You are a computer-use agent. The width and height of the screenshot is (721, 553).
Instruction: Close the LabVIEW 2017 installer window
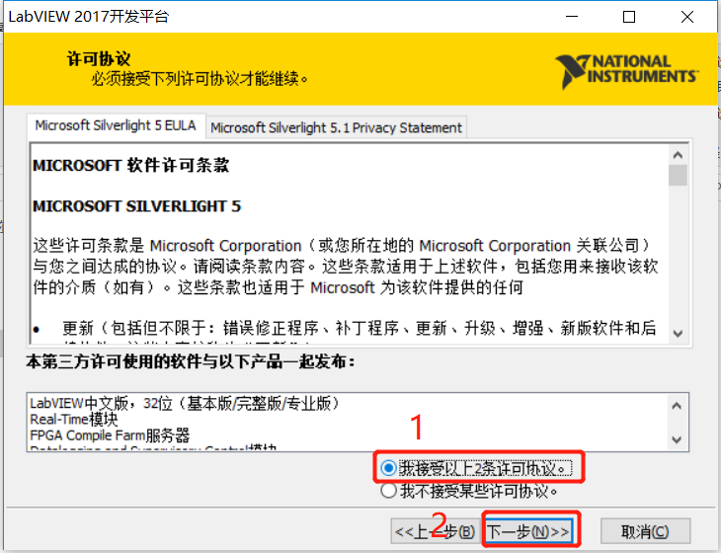point(687,17)
